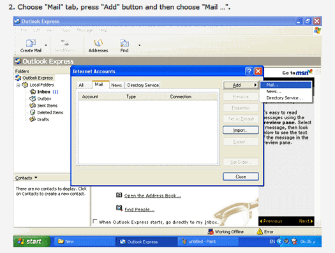The width and height of the screenshot is (335, 253).
Task: Click the Windows logo throbber icon
Action: 317,31
